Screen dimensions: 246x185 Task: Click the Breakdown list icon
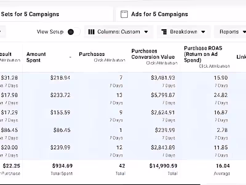coord(164,32)
